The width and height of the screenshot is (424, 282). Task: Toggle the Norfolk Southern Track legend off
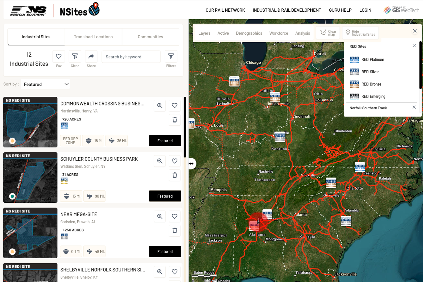tap(414, 107)
